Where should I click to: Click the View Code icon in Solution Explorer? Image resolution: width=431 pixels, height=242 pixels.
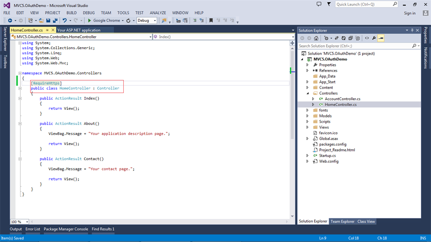367,38
